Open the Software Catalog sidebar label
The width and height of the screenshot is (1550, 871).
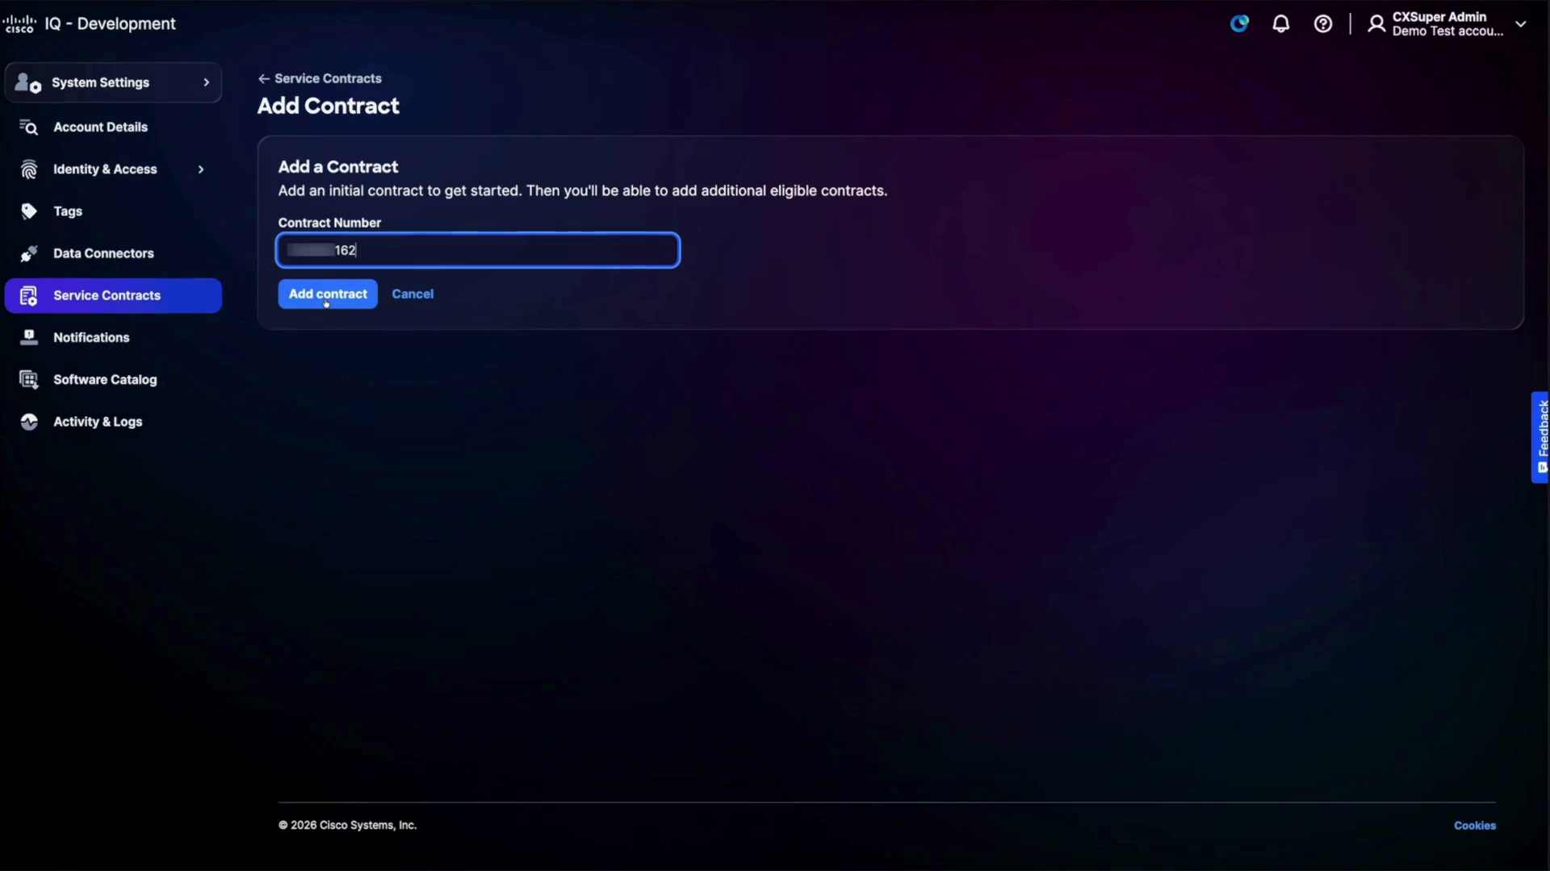105,380
